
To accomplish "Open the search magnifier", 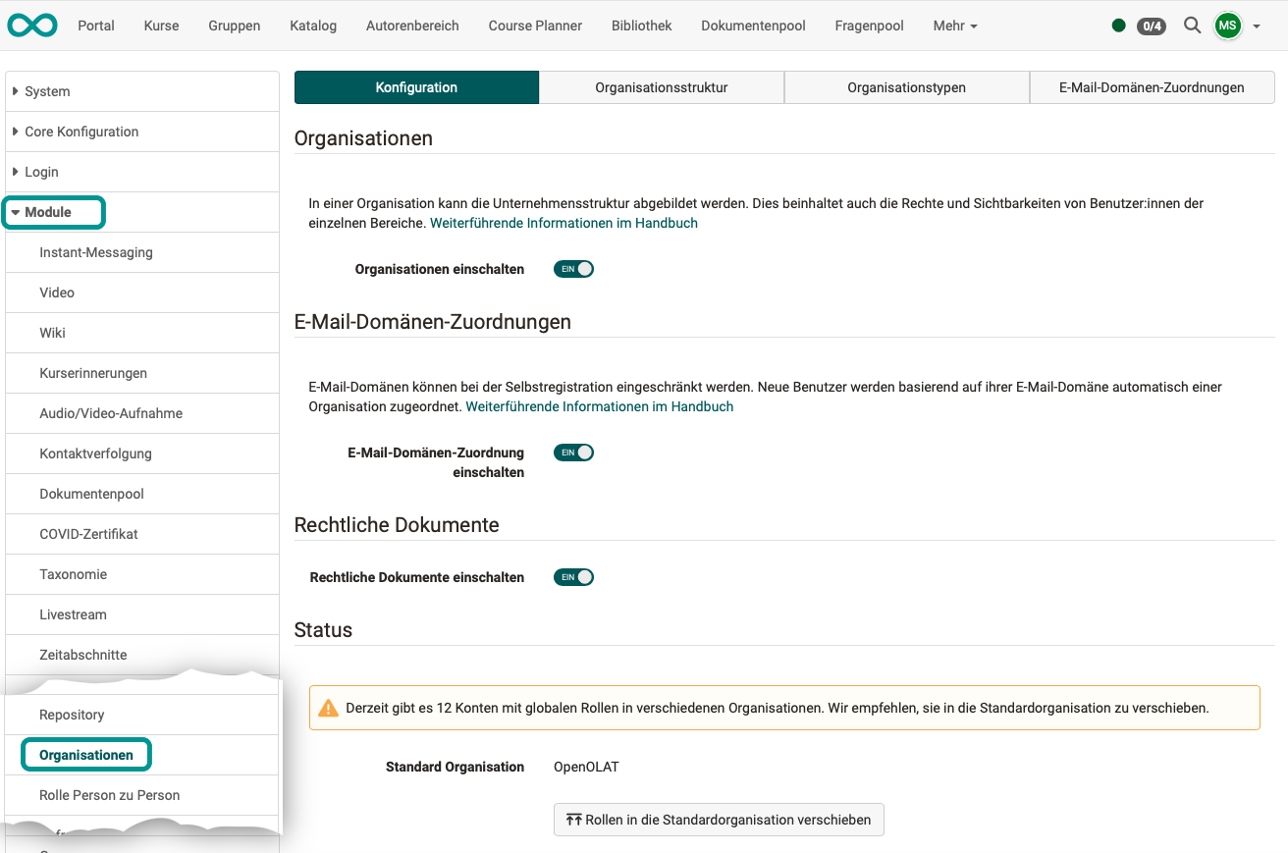I will tap(1192, 26).
